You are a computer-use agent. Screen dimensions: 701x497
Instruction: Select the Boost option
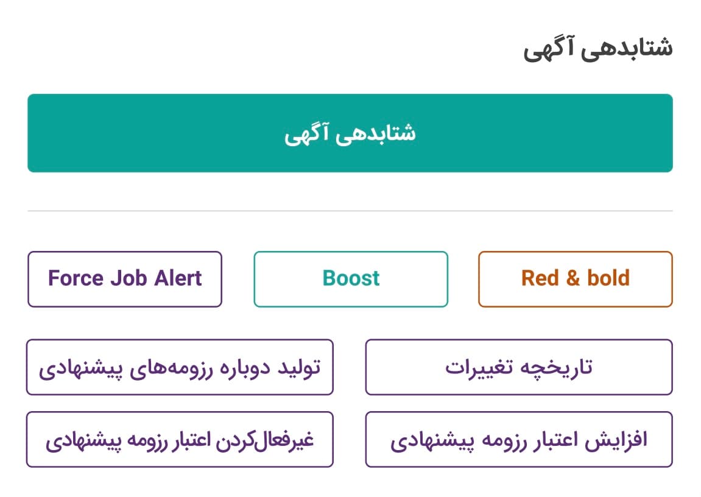[x=351, y=279]
